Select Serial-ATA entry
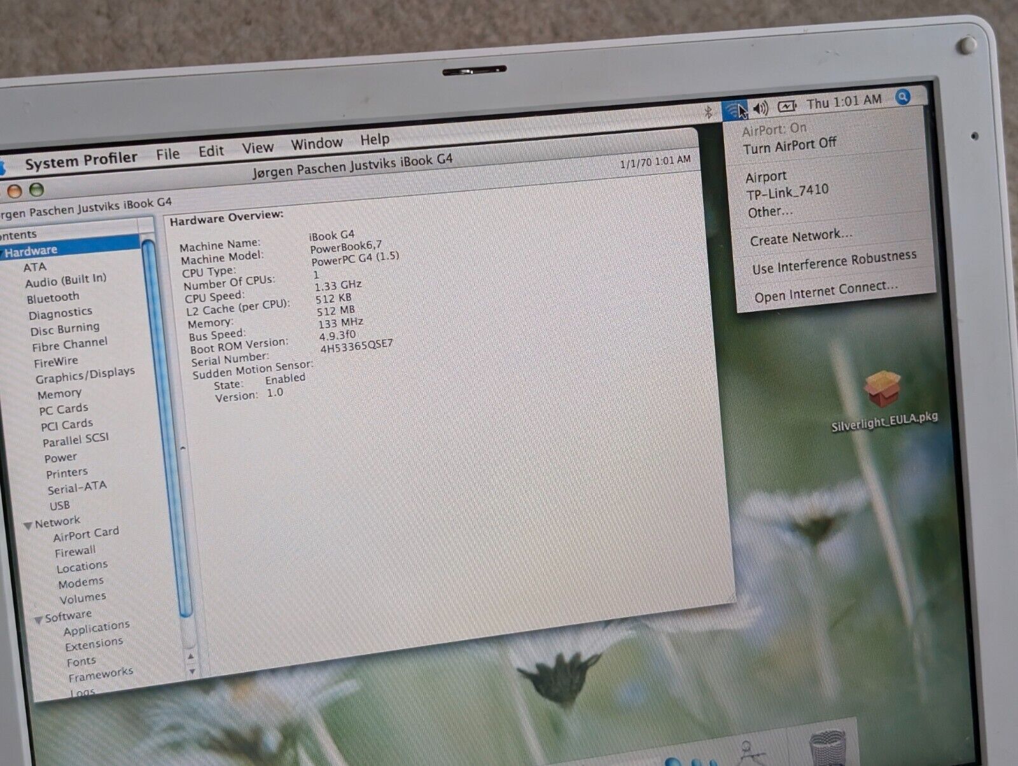1018x766 pixels. click(77, 488)
